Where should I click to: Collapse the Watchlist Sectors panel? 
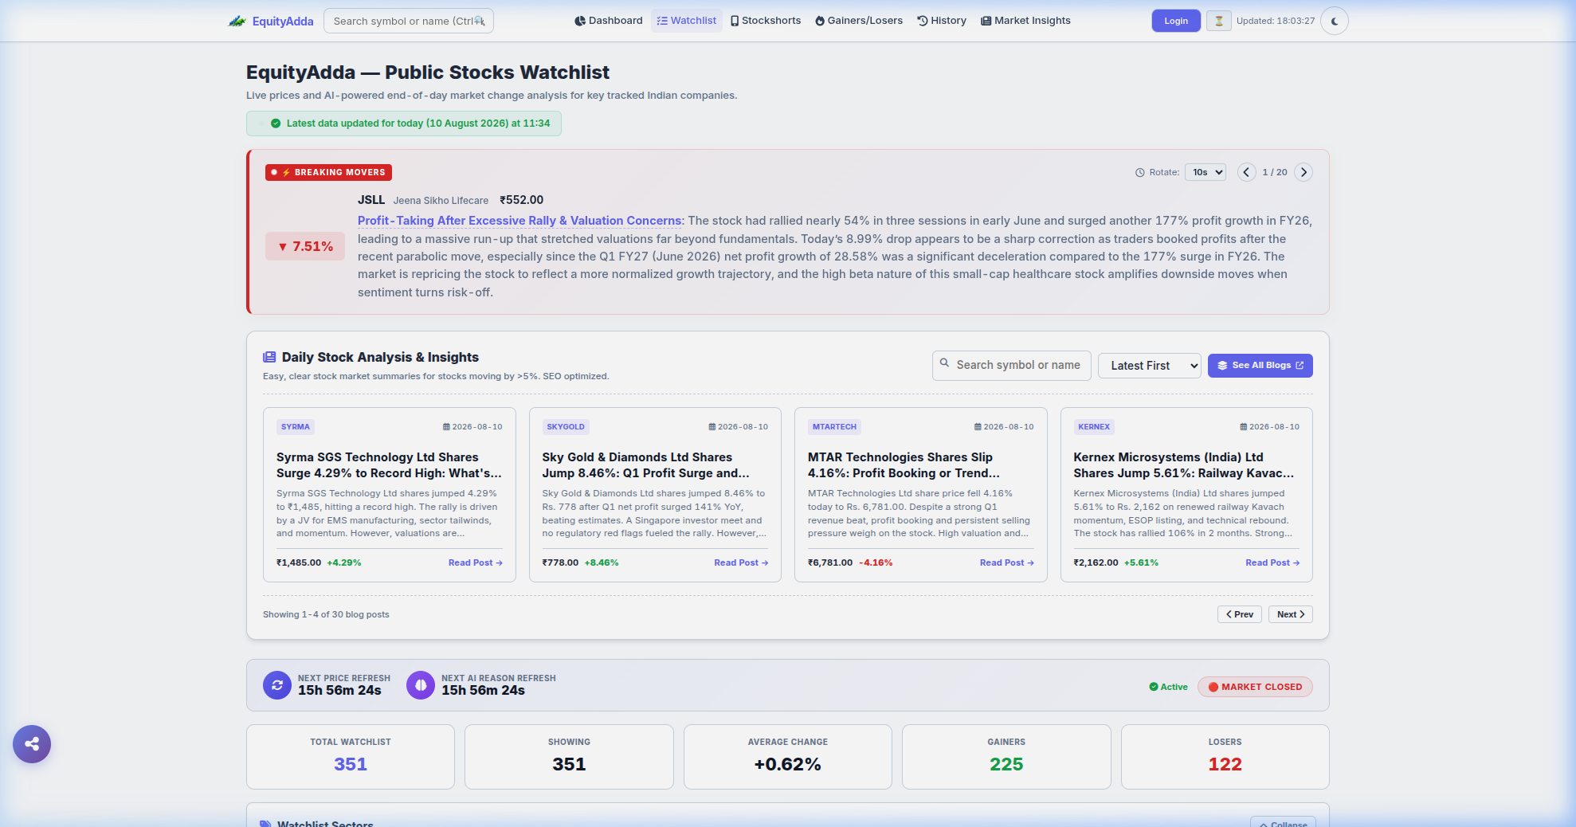tap(1283, 823)
